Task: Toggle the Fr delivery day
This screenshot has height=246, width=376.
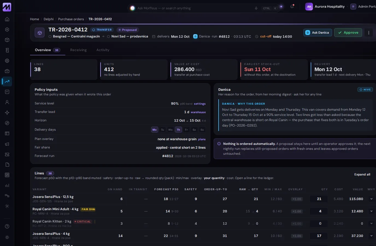Action: (x=186, y=130)
